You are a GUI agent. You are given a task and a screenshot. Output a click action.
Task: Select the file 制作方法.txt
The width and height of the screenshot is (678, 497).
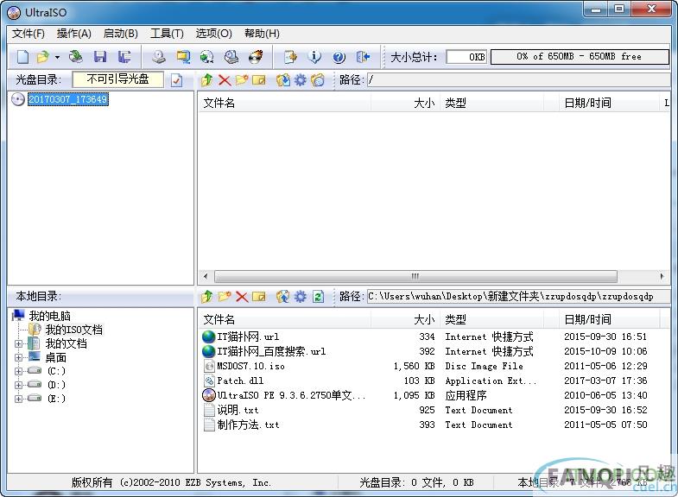coord(248,425)
